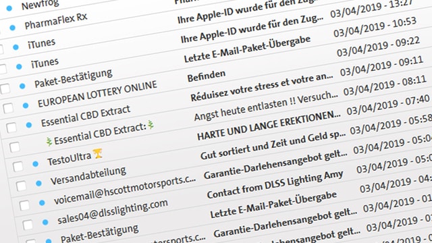Tick the checkbox for voicemail@hscottmotorsports message
The width and height of the screenshot is (432, 243).
click(x=24, y=205)
